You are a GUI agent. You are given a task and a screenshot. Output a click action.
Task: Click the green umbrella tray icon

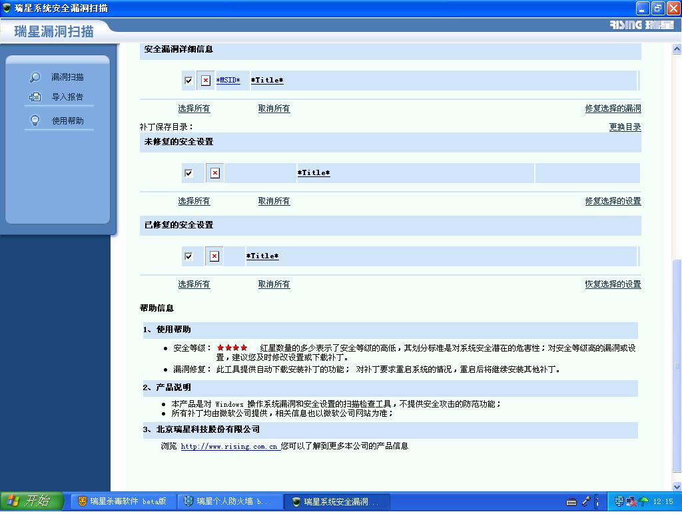643,501
